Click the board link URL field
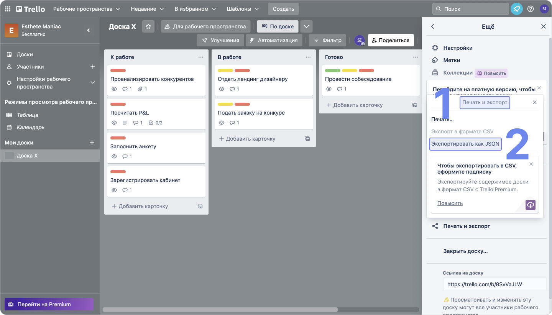 click(x=495, y=284)
